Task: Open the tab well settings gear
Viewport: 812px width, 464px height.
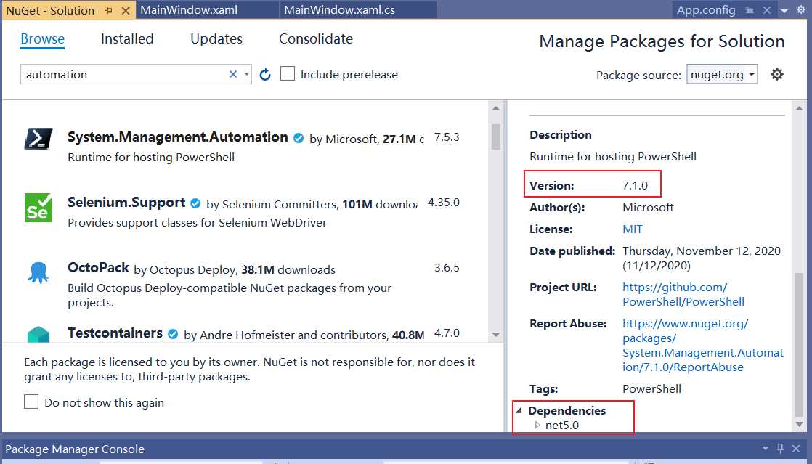Action: pyautogui.click(x=801, y=10)
